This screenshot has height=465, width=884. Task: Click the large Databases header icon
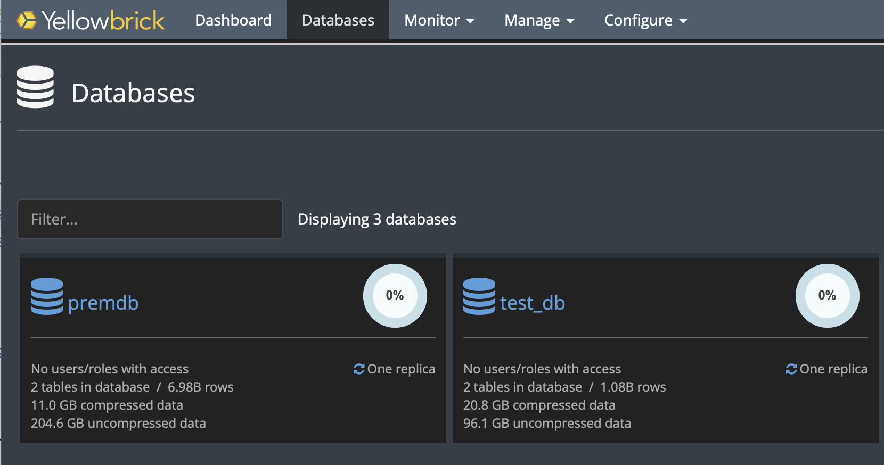35,87
